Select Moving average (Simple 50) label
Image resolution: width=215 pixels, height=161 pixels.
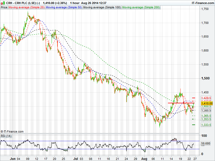coord(64,7)
